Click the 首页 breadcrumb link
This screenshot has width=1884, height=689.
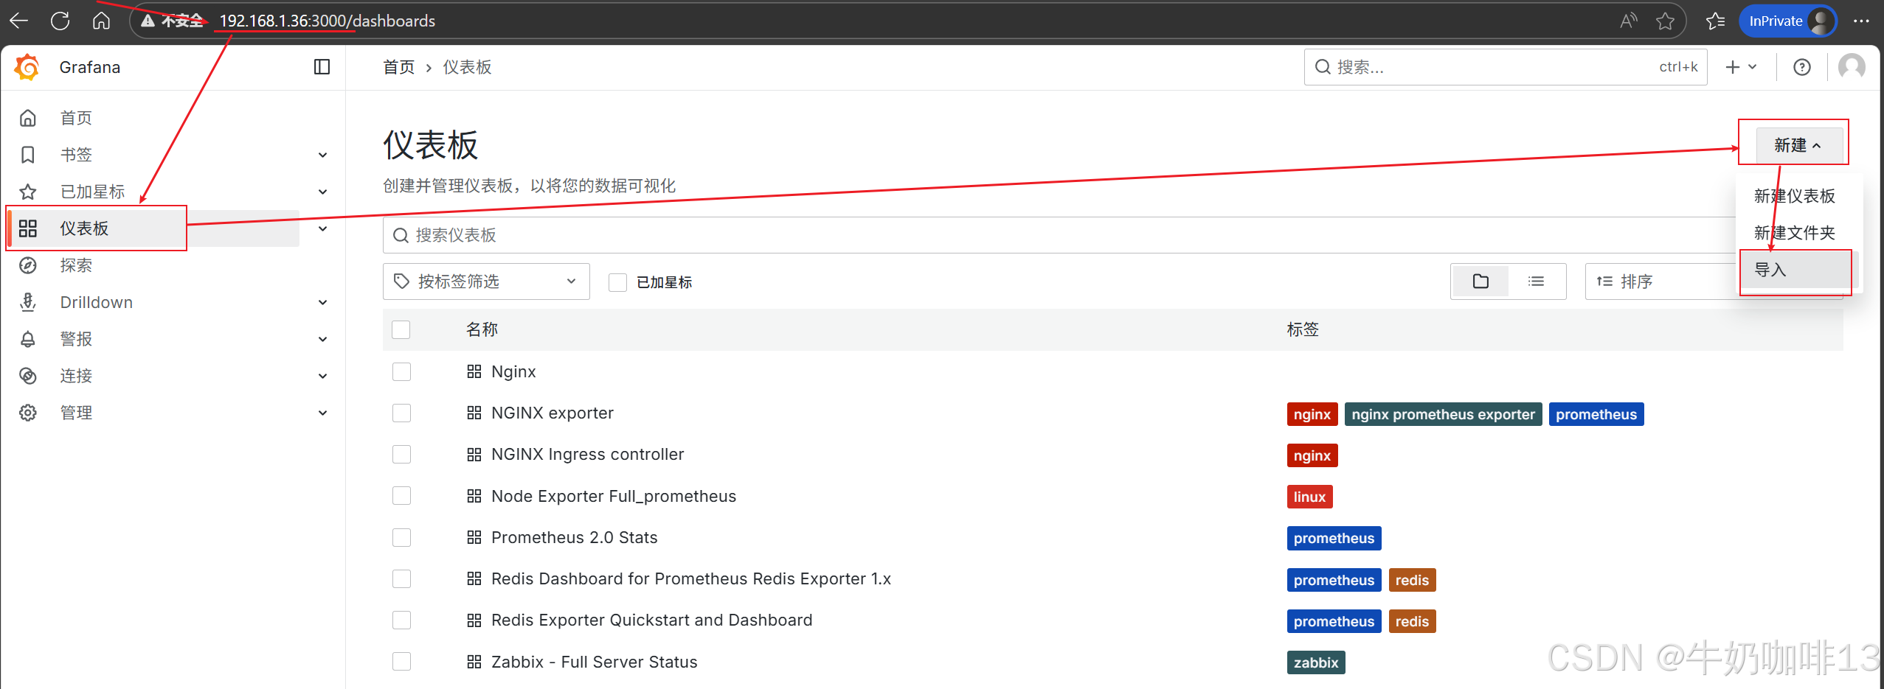click(399, 67)
